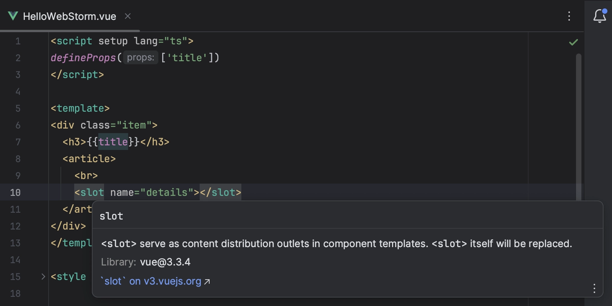Image resolution: width=612 pixels, height=306 pixels.
Task: Click the closing script tag on line 3
Action: click(x=77, y=75)
